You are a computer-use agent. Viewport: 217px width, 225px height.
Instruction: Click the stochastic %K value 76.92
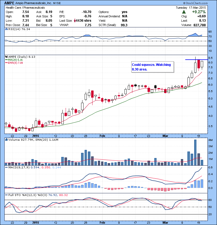click(52, 195)
